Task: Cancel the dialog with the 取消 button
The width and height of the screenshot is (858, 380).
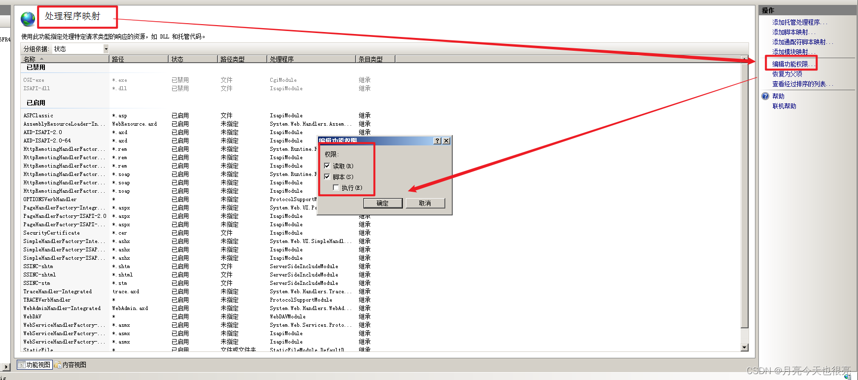Action: [x=425, y=203]
